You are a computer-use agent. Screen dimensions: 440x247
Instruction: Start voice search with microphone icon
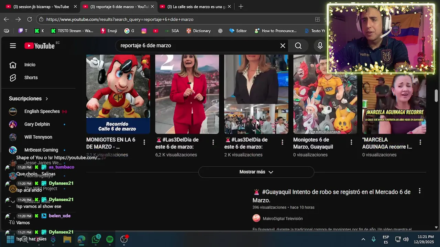320,46
